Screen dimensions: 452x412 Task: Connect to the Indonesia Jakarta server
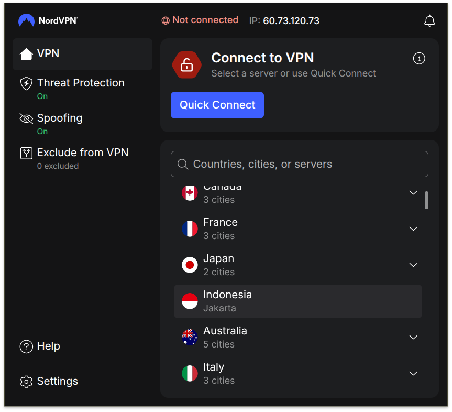pos(297,301)
